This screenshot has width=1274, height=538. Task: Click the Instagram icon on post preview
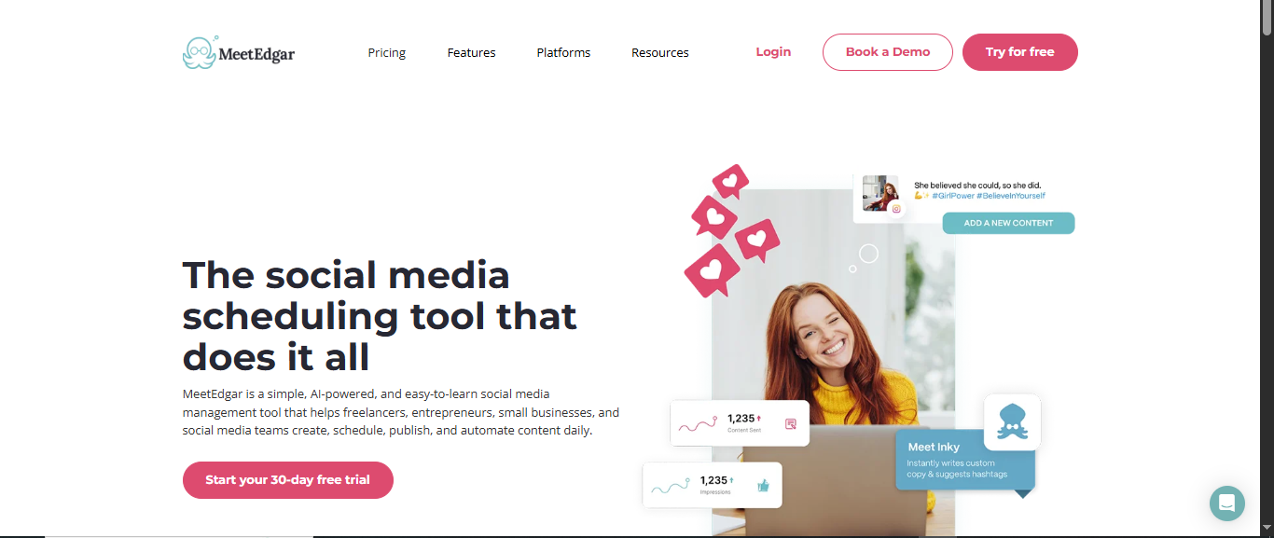[896, 209]
